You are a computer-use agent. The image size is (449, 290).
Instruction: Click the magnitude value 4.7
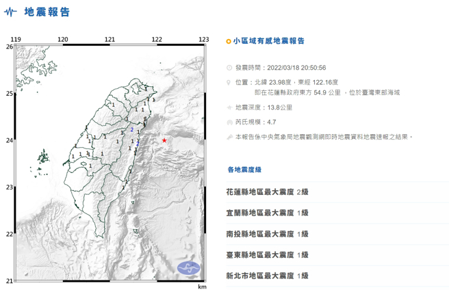tap(272, 122)
